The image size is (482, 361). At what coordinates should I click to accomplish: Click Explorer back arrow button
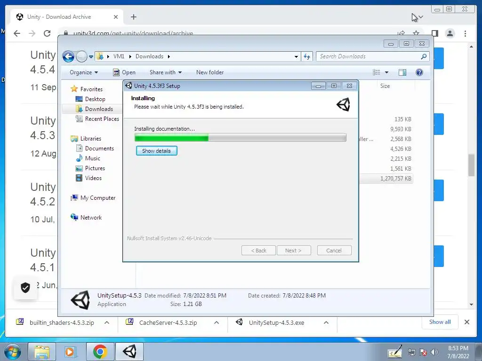68,56
